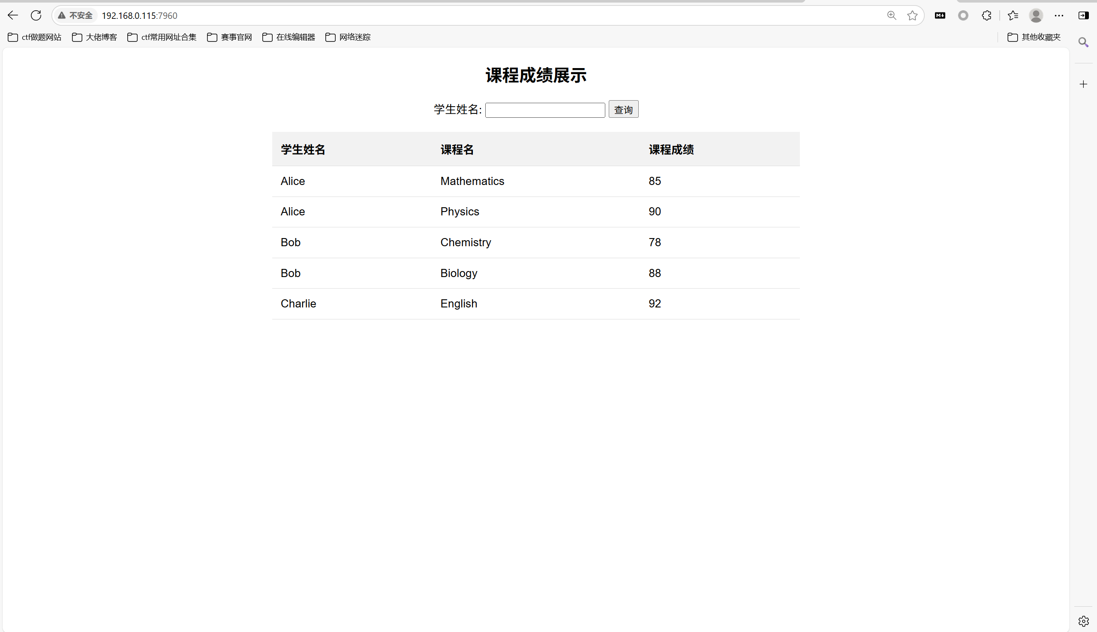Select the Charlie name cell

[x=298, y=304]
